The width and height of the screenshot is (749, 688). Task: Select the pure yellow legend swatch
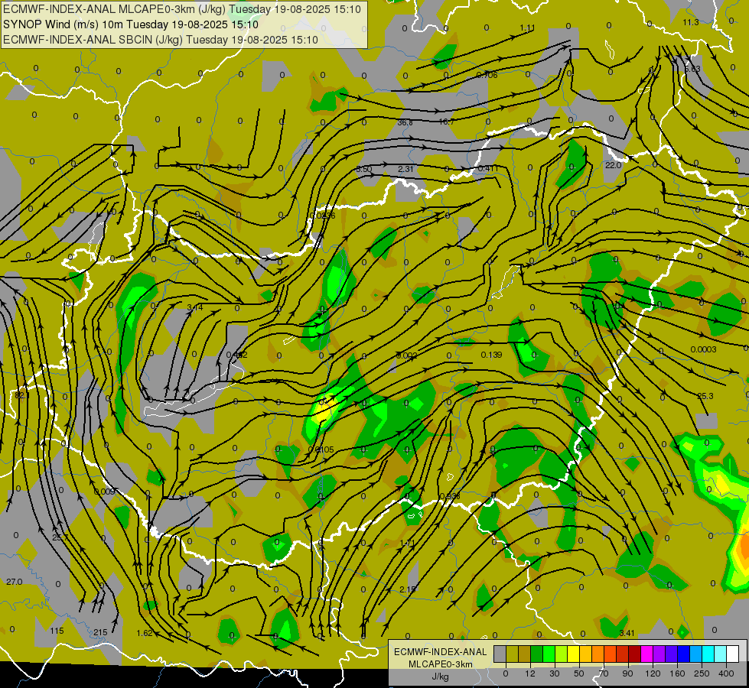[x=573, y=654]
